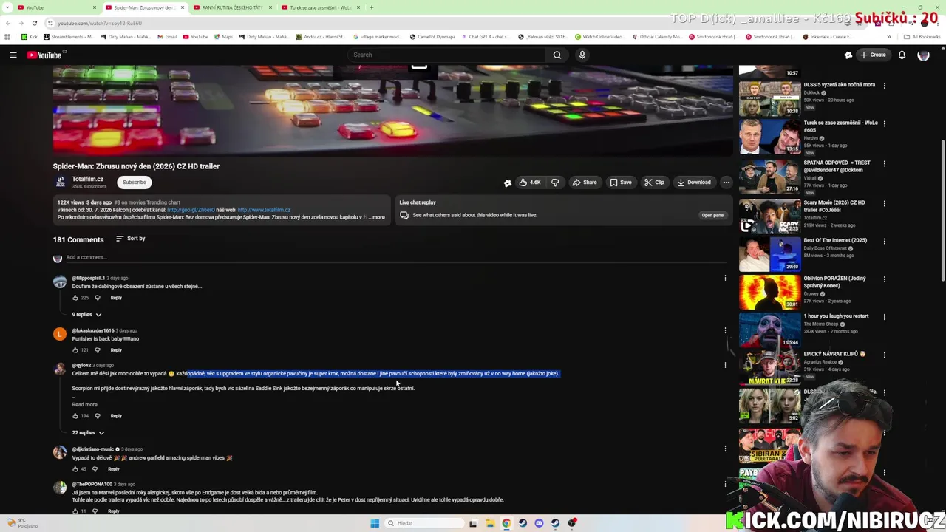The image size is (946, 532).
Task: Like the Punisher is back comment
Action: [x=75, y=350]
